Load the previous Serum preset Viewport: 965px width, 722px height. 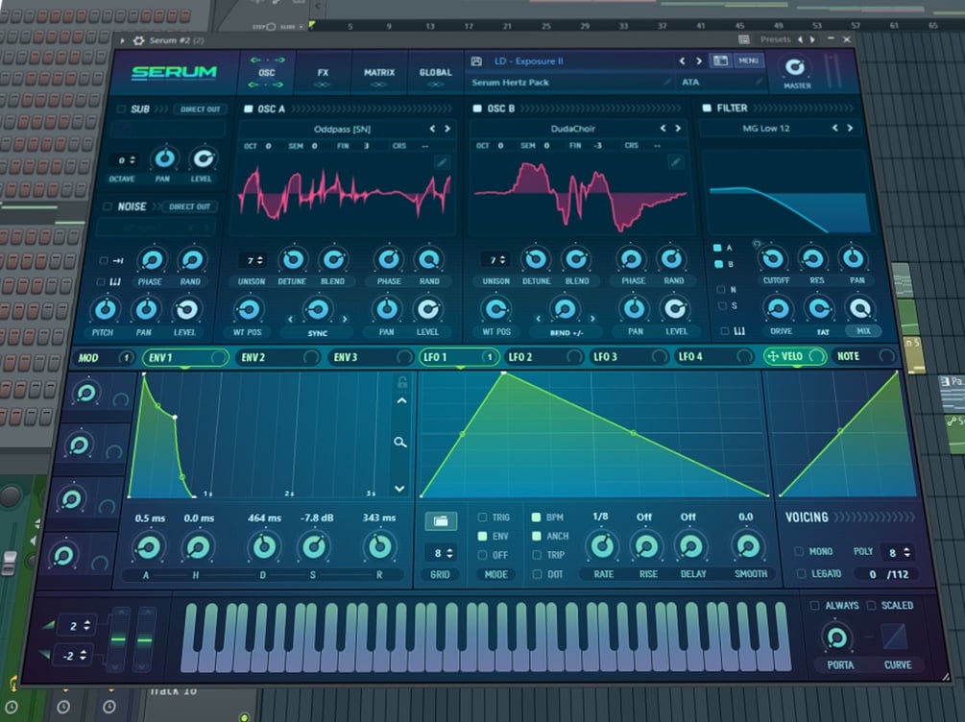click(682, 60)
